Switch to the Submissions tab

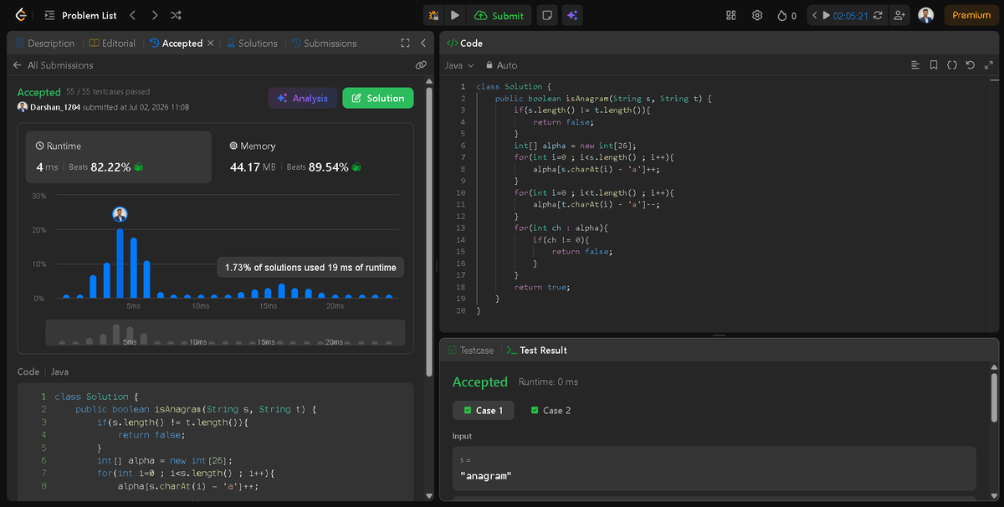click(324, 44)
